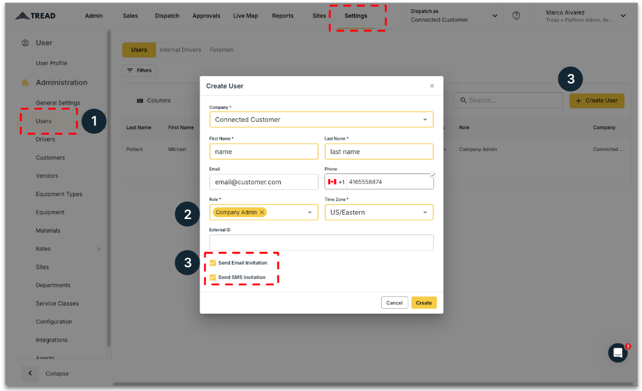This screenshot has width=642, height=391.
Task: Select the Settings top tab
Action: point(356,16)
